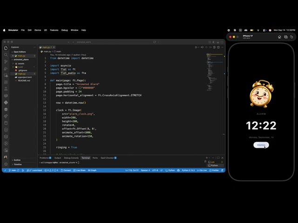This screenshot has width=298, height=223.
Task: Click the bgcolor #000000 color swatch
Action: pos(80,88)
